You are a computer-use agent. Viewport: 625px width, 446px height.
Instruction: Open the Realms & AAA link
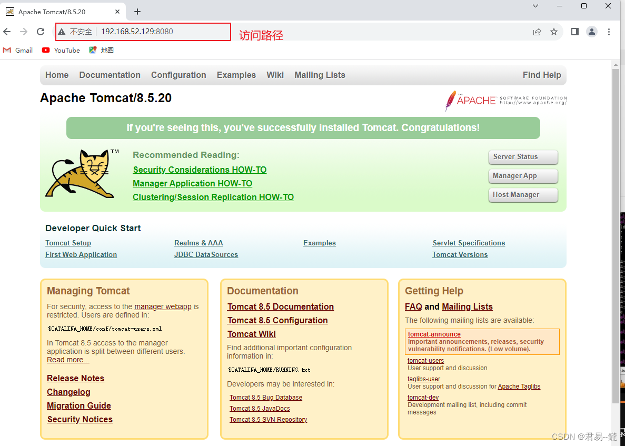click(x=199, y=243)
